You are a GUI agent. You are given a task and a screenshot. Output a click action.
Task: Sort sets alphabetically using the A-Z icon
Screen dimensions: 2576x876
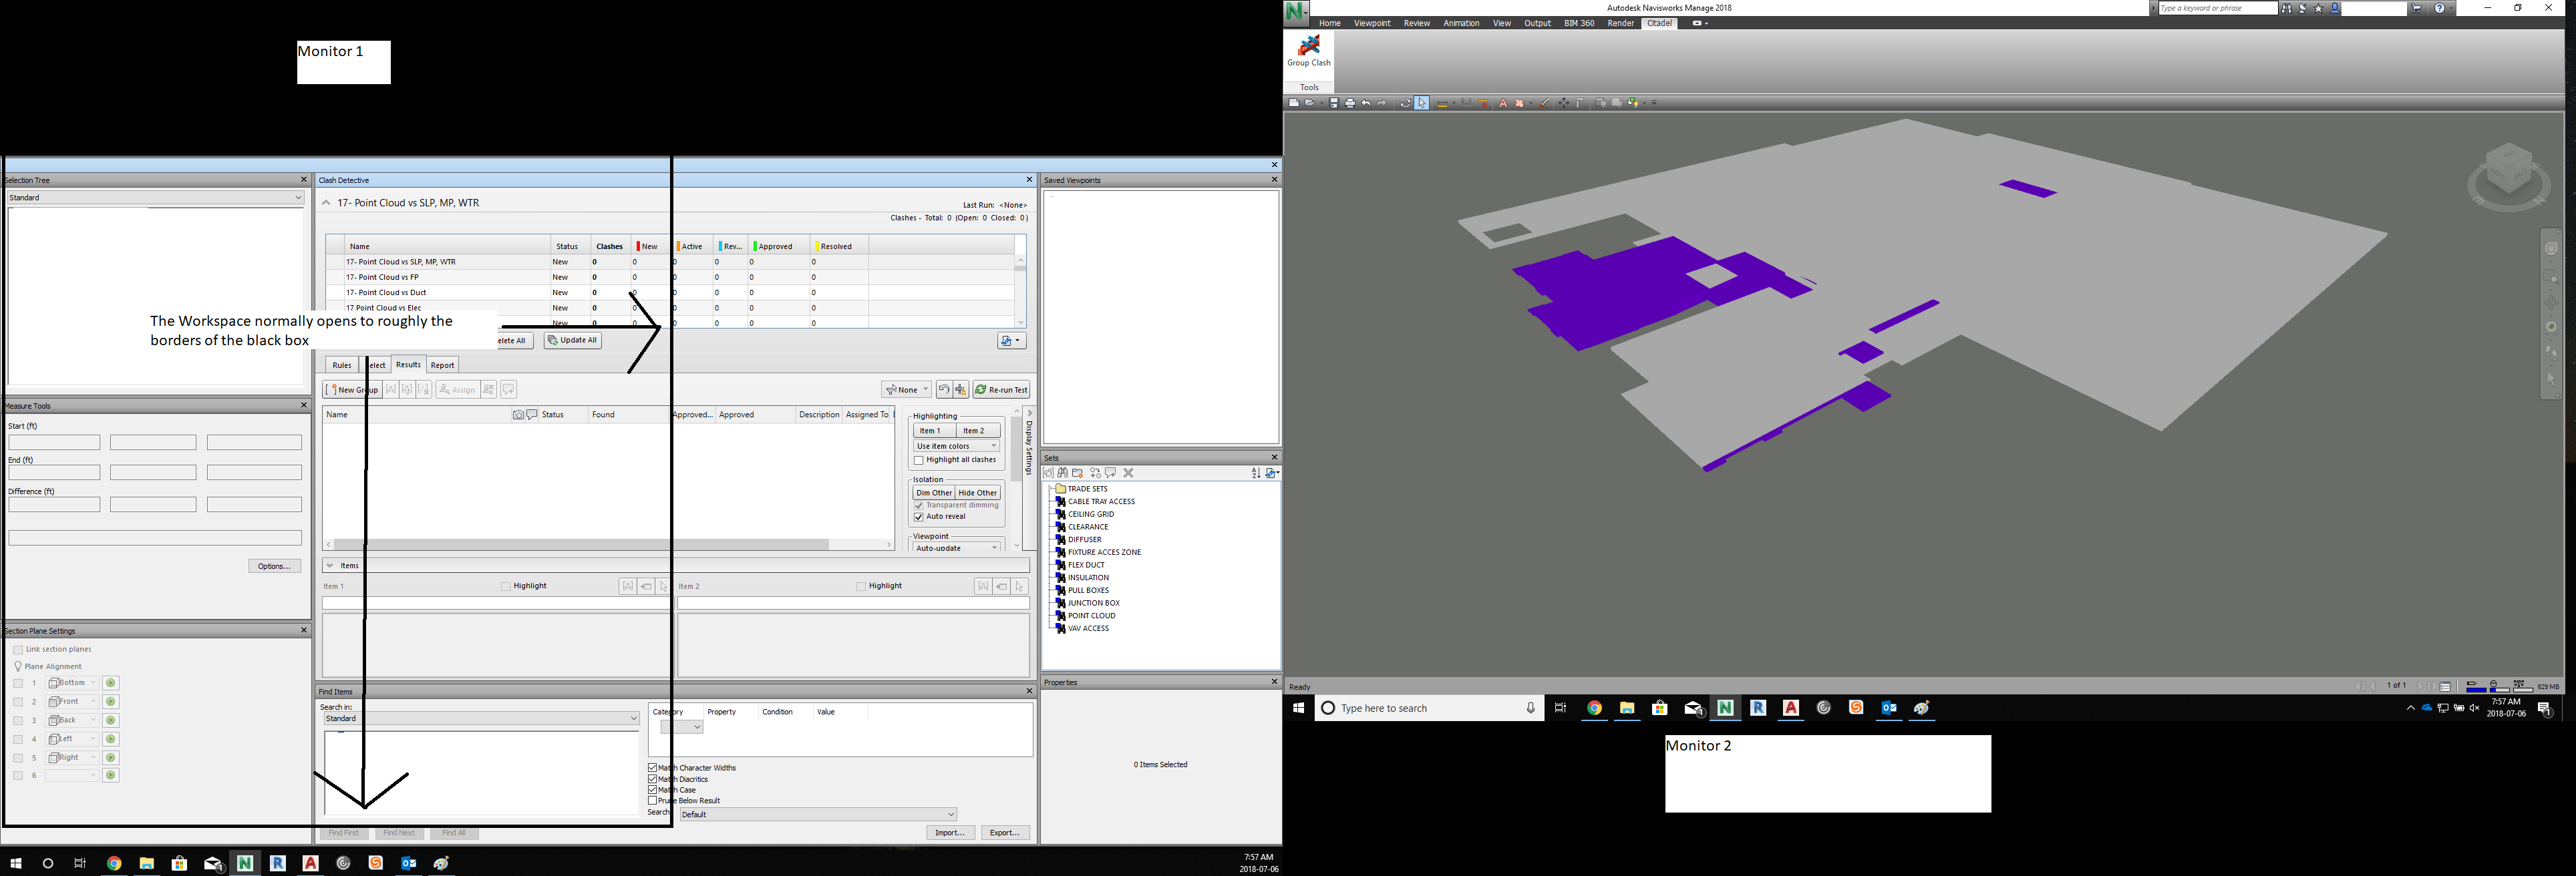[x=1257, y=473]
